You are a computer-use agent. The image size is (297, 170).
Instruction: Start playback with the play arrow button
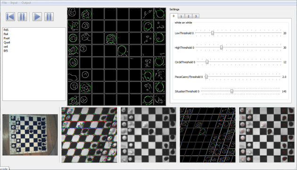click(x=37, y=17)
